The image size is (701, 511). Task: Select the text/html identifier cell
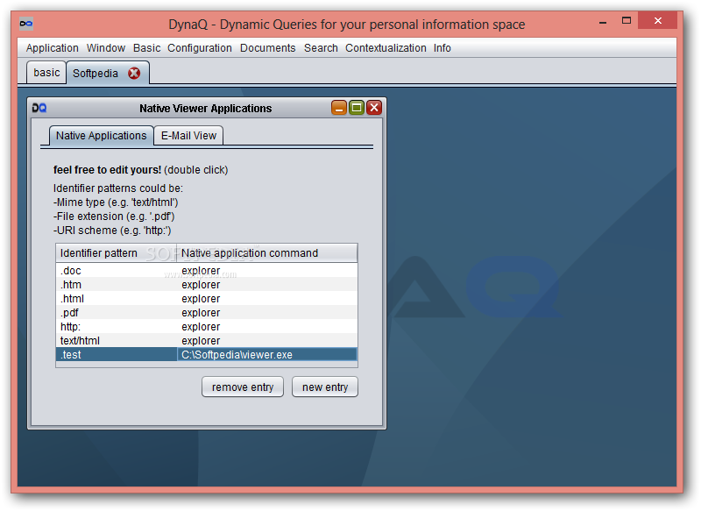click(117, 341)
